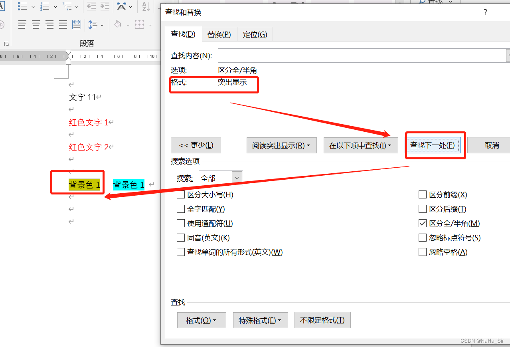Open the 特殊格式(E) dropdown button
This screenshot has width=510, height=347.
coord(261,320)
